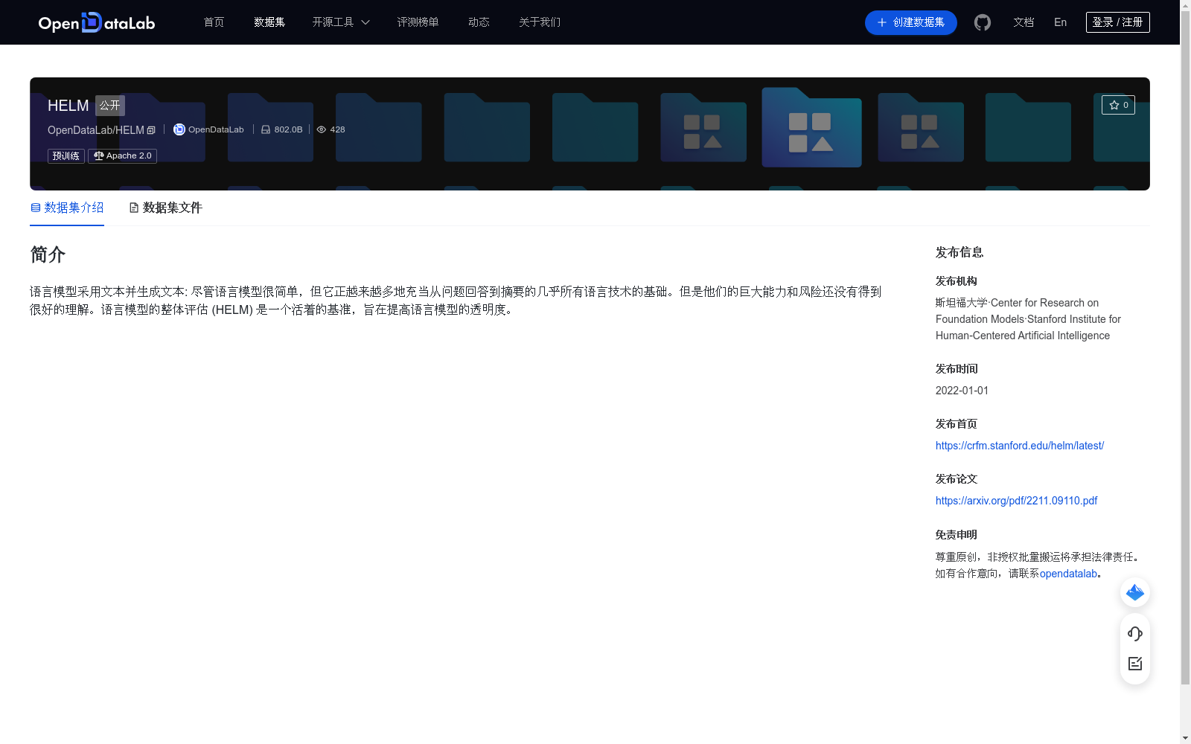Click the copy icon next to OpenDataLab/HELM
The width and height of the screenshot is (1191, 744).
151,130
